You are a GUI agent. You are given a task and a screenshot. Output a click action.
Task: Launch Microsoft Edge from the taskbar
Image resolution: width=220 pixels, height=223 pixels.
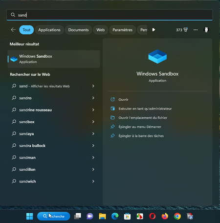click(115, 216)
